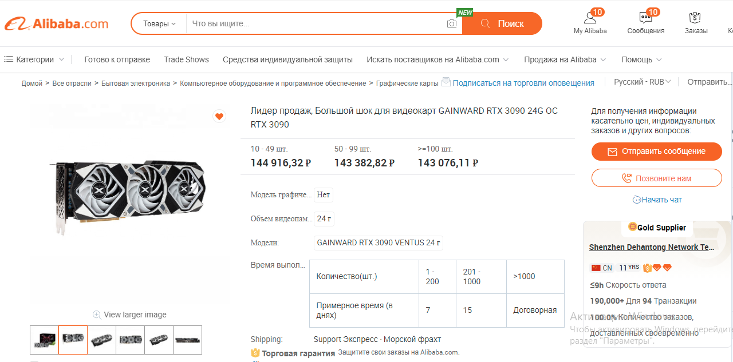Click the magnifier icon next to View larger image
Screen dimensions: 733x362
(97, 315)
